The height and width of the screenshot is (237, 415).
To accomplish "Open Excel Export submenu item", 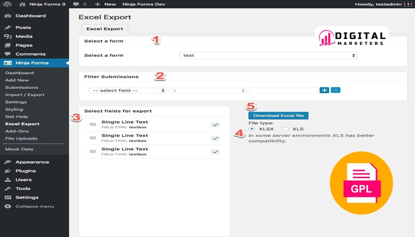I will (22, 124).
